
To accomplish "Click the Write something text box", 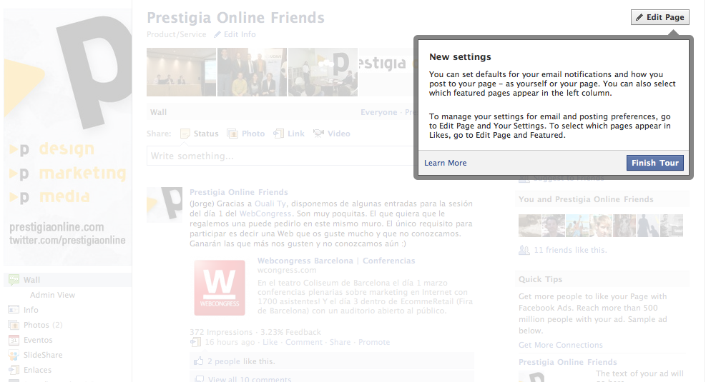I will coord(281,156).
